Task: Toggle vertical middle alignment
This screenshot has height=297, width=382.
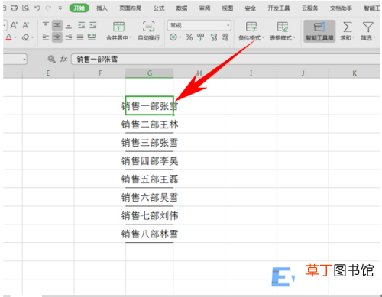Action: point(57,25)
